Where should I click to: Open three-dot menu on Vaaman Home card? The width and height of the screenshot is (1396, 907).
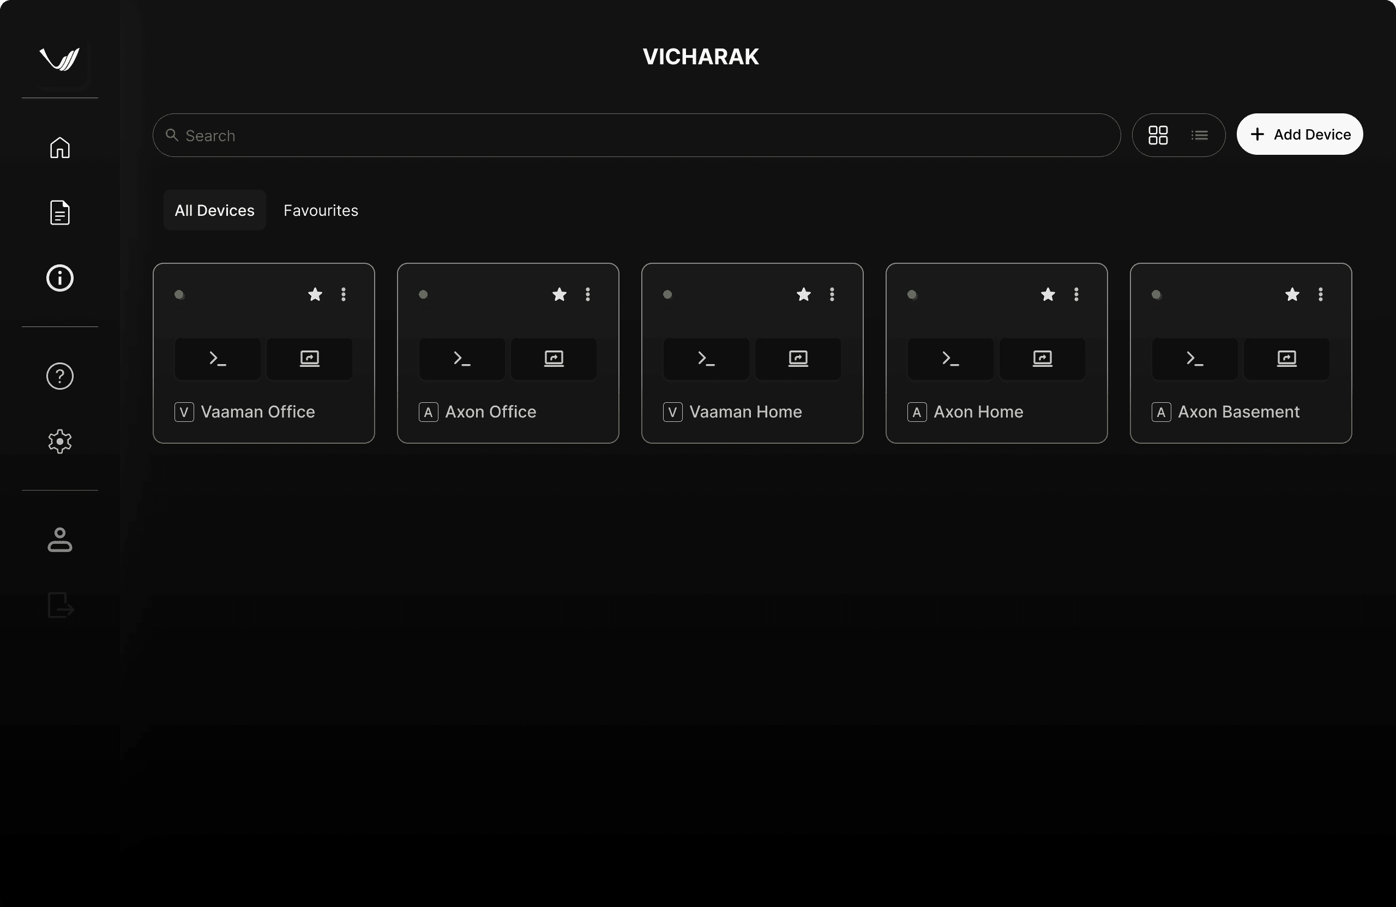832,294
